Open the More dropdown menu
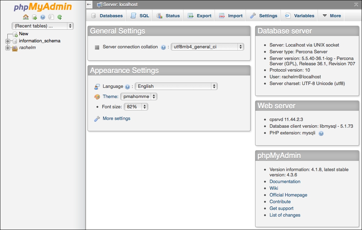Viewport: 362px width, 230px height. tap(332, 16)
